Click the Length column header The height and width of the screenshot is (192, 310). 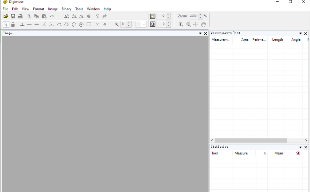[276, 39]
